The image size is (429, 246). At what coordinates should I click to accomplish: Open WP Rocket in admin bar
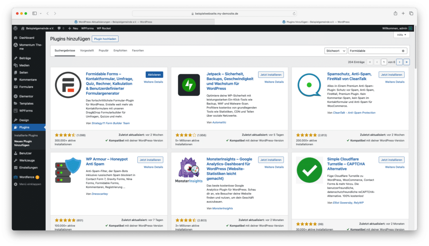point(104,28)
